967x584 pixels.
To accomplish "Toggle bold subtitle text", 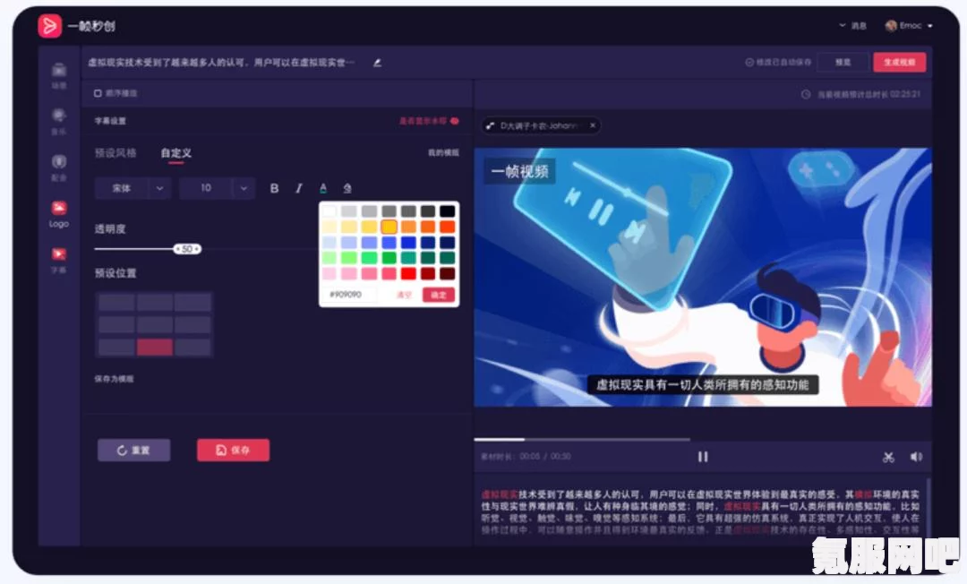I will pos(275,188).
